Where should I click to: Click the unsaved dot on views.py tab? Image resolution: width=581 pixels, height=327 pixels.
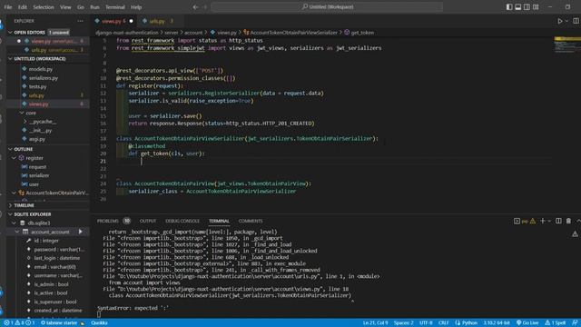tap(131, 21)
